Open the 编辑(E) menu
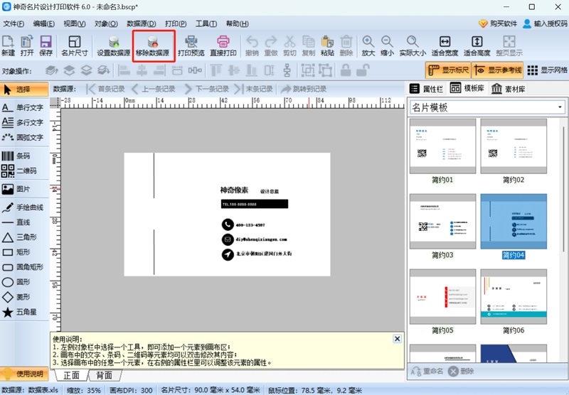569x395 pixels. 43,23
